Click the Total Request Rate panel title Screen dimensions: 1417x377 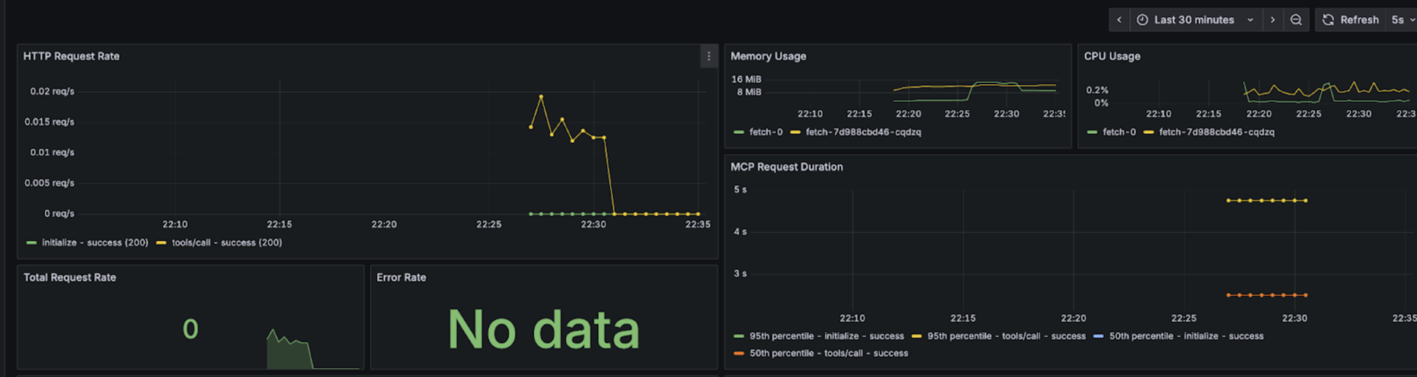pos(70,278)
